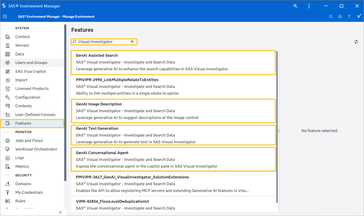Select PMVIPR-3617_GenAI_VisualInvestigator_SolutionExtensions feature

pos(173,184)
